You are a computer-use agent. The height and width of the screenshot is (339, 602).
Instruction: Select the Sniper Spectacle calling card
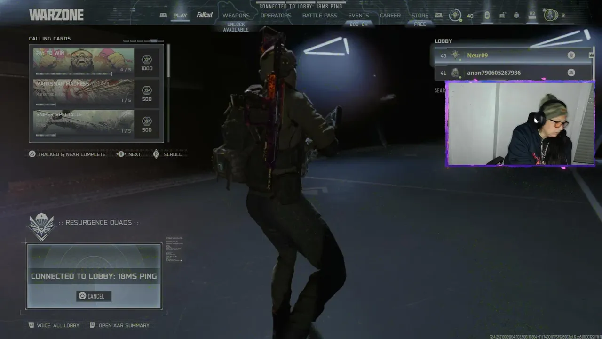[x=83, y=124]
